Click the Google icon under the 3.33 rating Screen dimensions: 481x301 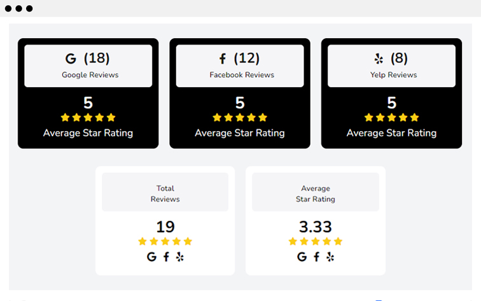tap(302, 256)
